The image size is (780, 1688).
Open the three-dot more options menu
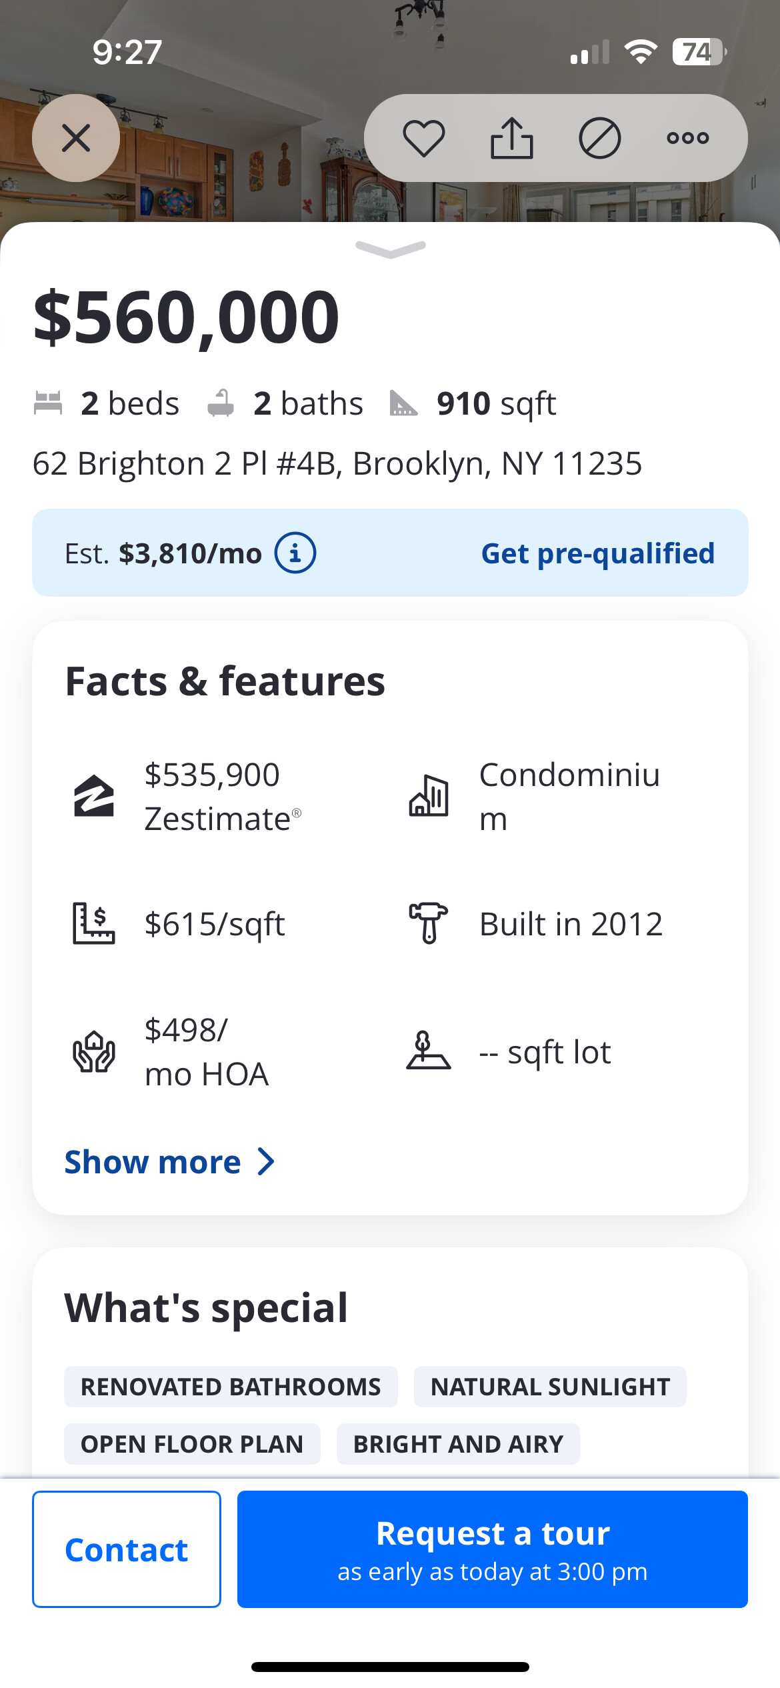pyautogui.click(x=687, y=138)
